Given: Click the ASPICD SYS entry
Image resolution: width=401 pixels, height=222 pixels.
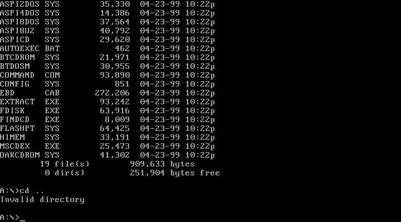Looking at the screenshot, I should point(107,39).
